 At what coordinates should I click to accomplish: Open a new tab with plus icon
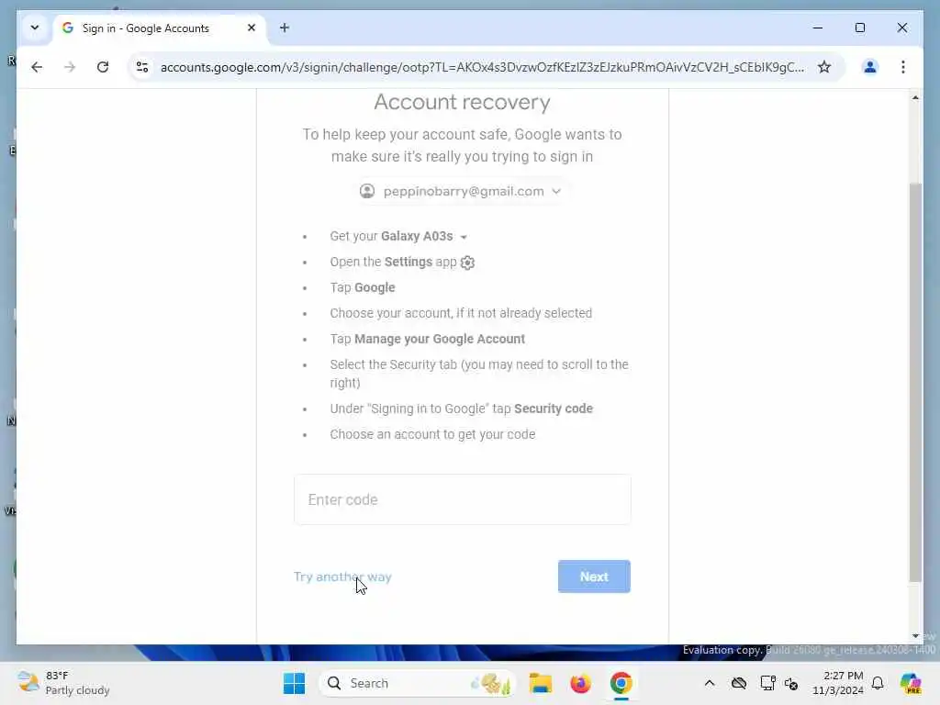285,28
